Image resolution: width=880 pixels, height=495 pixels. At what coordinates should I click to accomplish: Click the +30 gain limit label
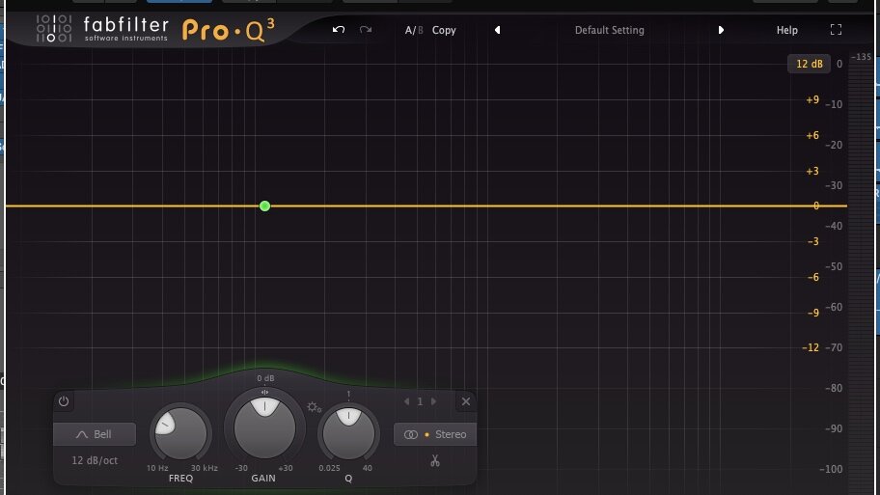coord(285,468)
